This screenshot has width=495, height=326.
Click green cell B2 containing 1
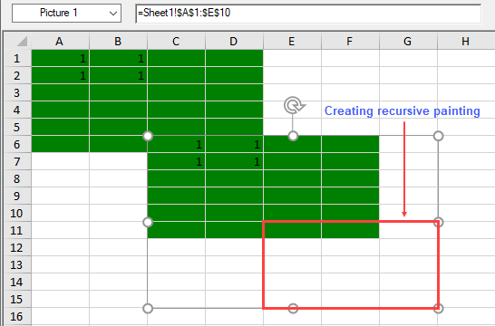click(x=119, y=76)
